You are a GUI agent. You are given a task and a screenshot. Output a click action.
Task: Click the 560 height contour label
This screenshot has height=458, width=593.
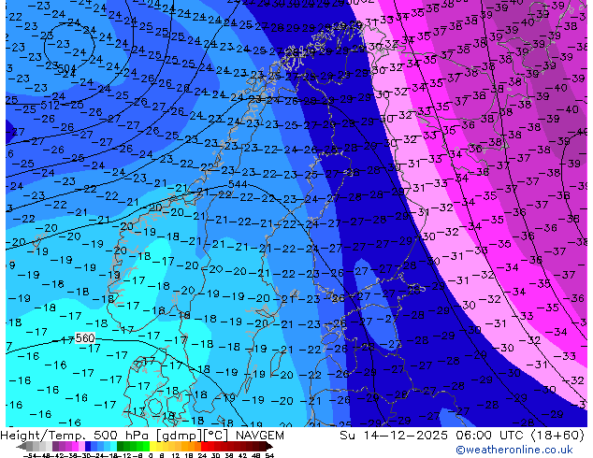tap(85, 337)
